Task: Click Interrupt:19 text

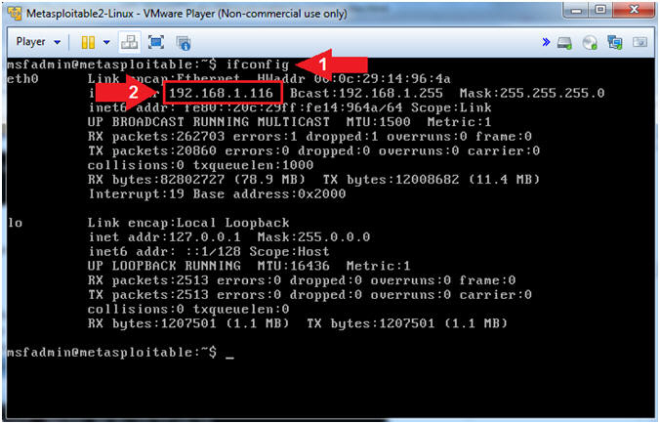Action: click(136, 194)
